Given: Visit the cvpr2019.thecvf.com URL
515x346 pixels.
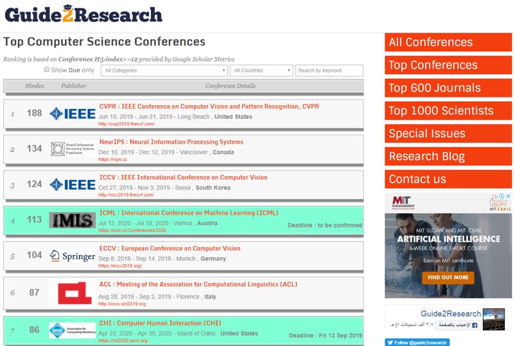Looking at the screenshot, I should tap(127, 124).
